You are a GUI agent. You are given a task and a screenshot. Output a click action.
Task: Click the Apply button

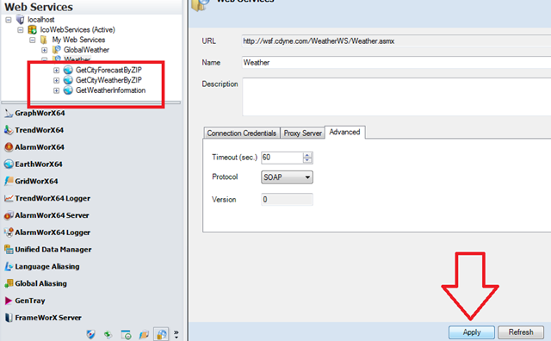tap(471, 332)
